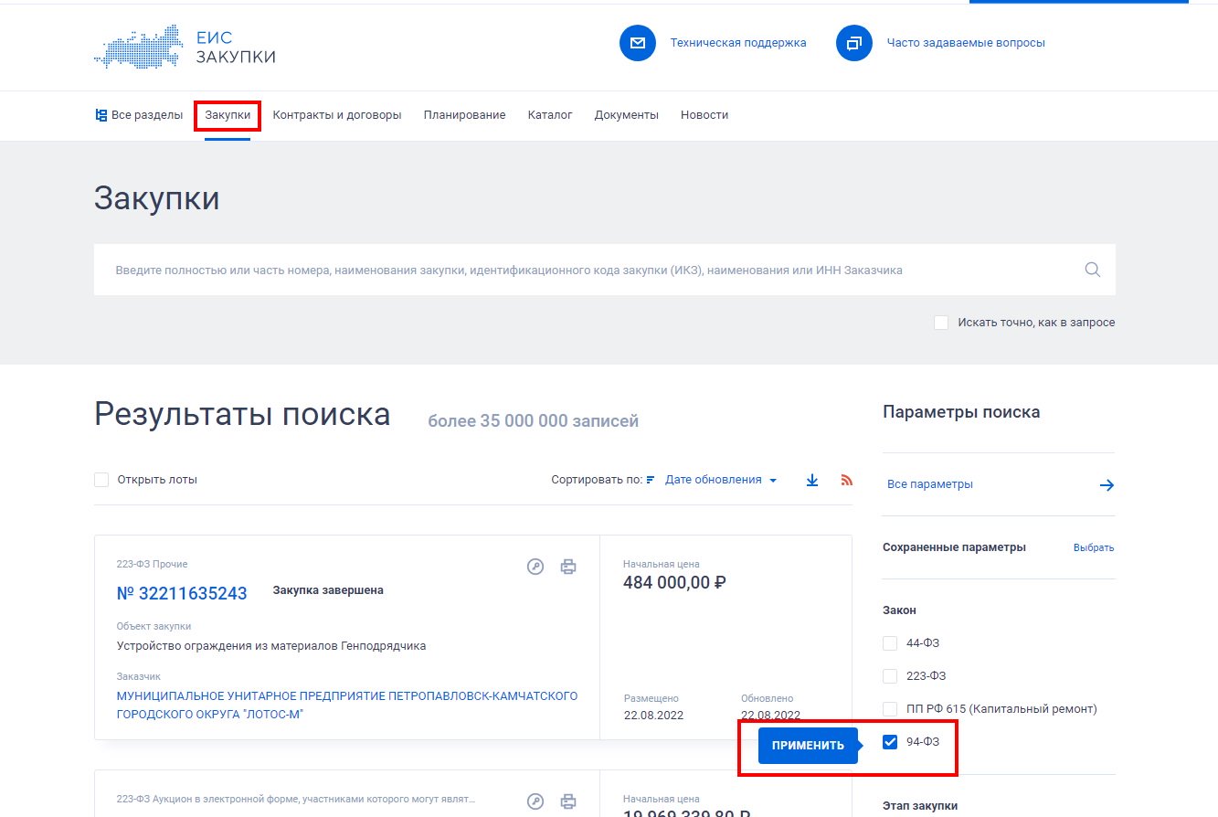Screen dimensions: 1218x817
Task: Open the Все параметры link
Action: click(930, 484)
